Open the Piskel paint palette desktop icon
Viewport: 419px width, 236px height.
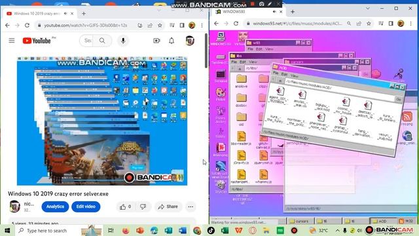click(x=221, y=94)
